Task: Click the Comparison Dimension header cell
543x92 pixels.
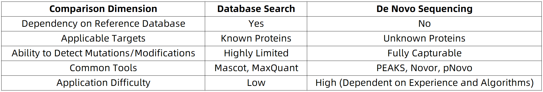Action: (103, 9)
